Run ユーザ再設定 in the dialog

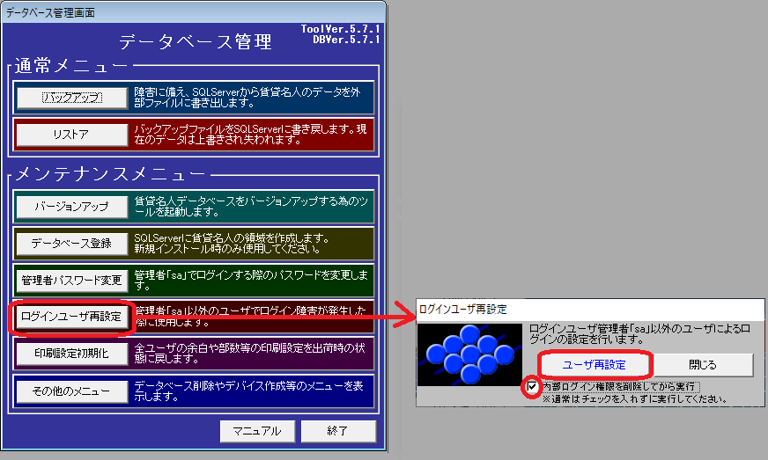594,364
